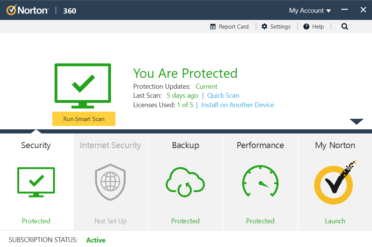Click the Norton logo in the title bar
Screen dimensions: 372x247
tap(27, 10)
